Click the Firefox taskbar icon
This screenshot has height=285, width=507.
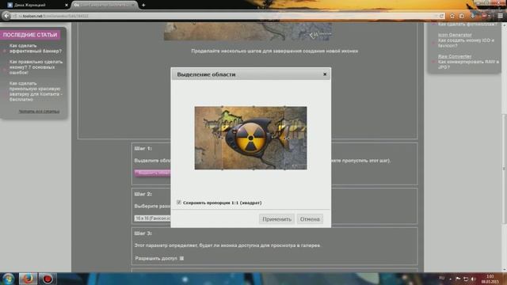pyautogui.click(x=28, y=279)
